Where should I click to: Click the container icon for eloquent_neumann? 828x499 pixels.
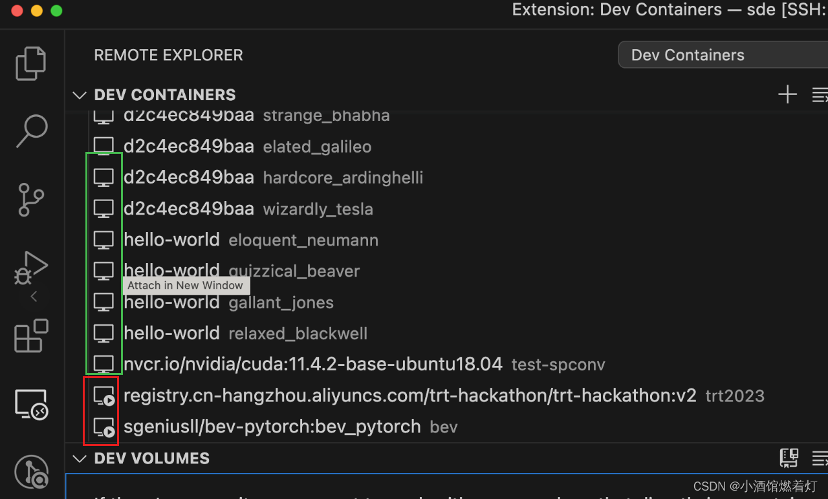pos(103,240)
